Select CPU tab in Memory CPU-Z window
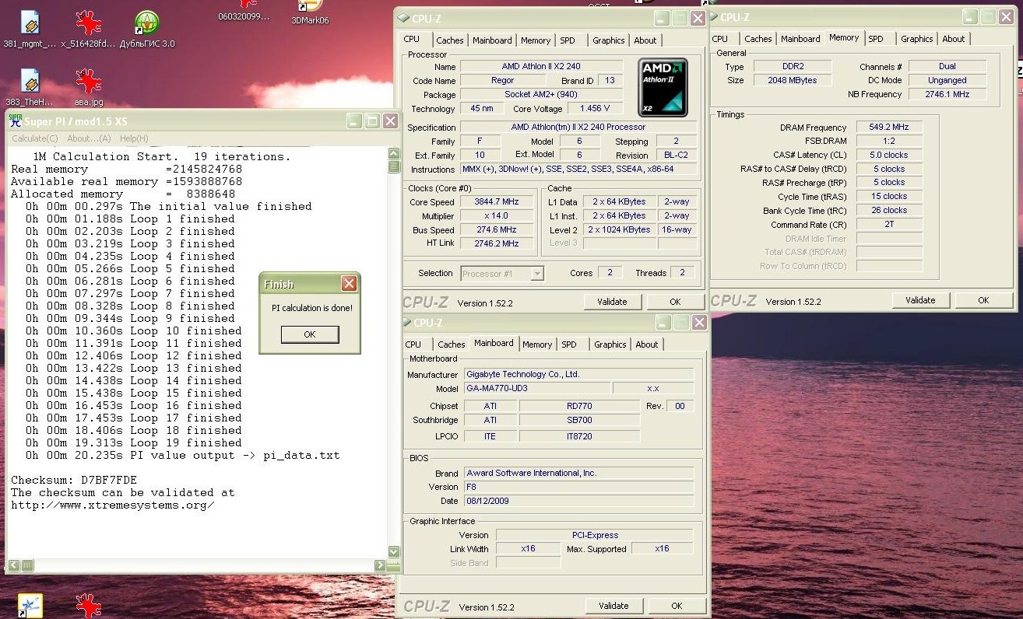 tap(720, 39)
